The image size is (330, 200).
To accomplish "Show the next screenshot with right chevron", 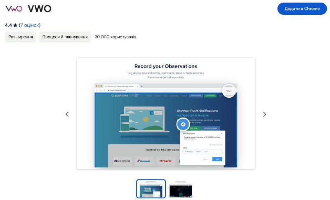I will coord(264,114).
